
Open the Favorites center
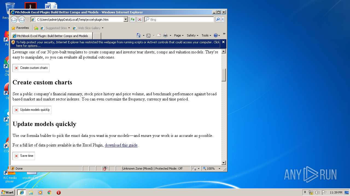point(20,28)
